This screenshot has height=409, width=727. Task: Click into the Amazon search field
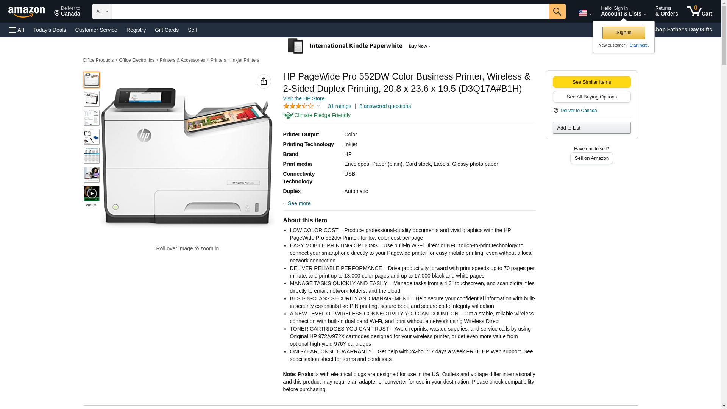330,11
